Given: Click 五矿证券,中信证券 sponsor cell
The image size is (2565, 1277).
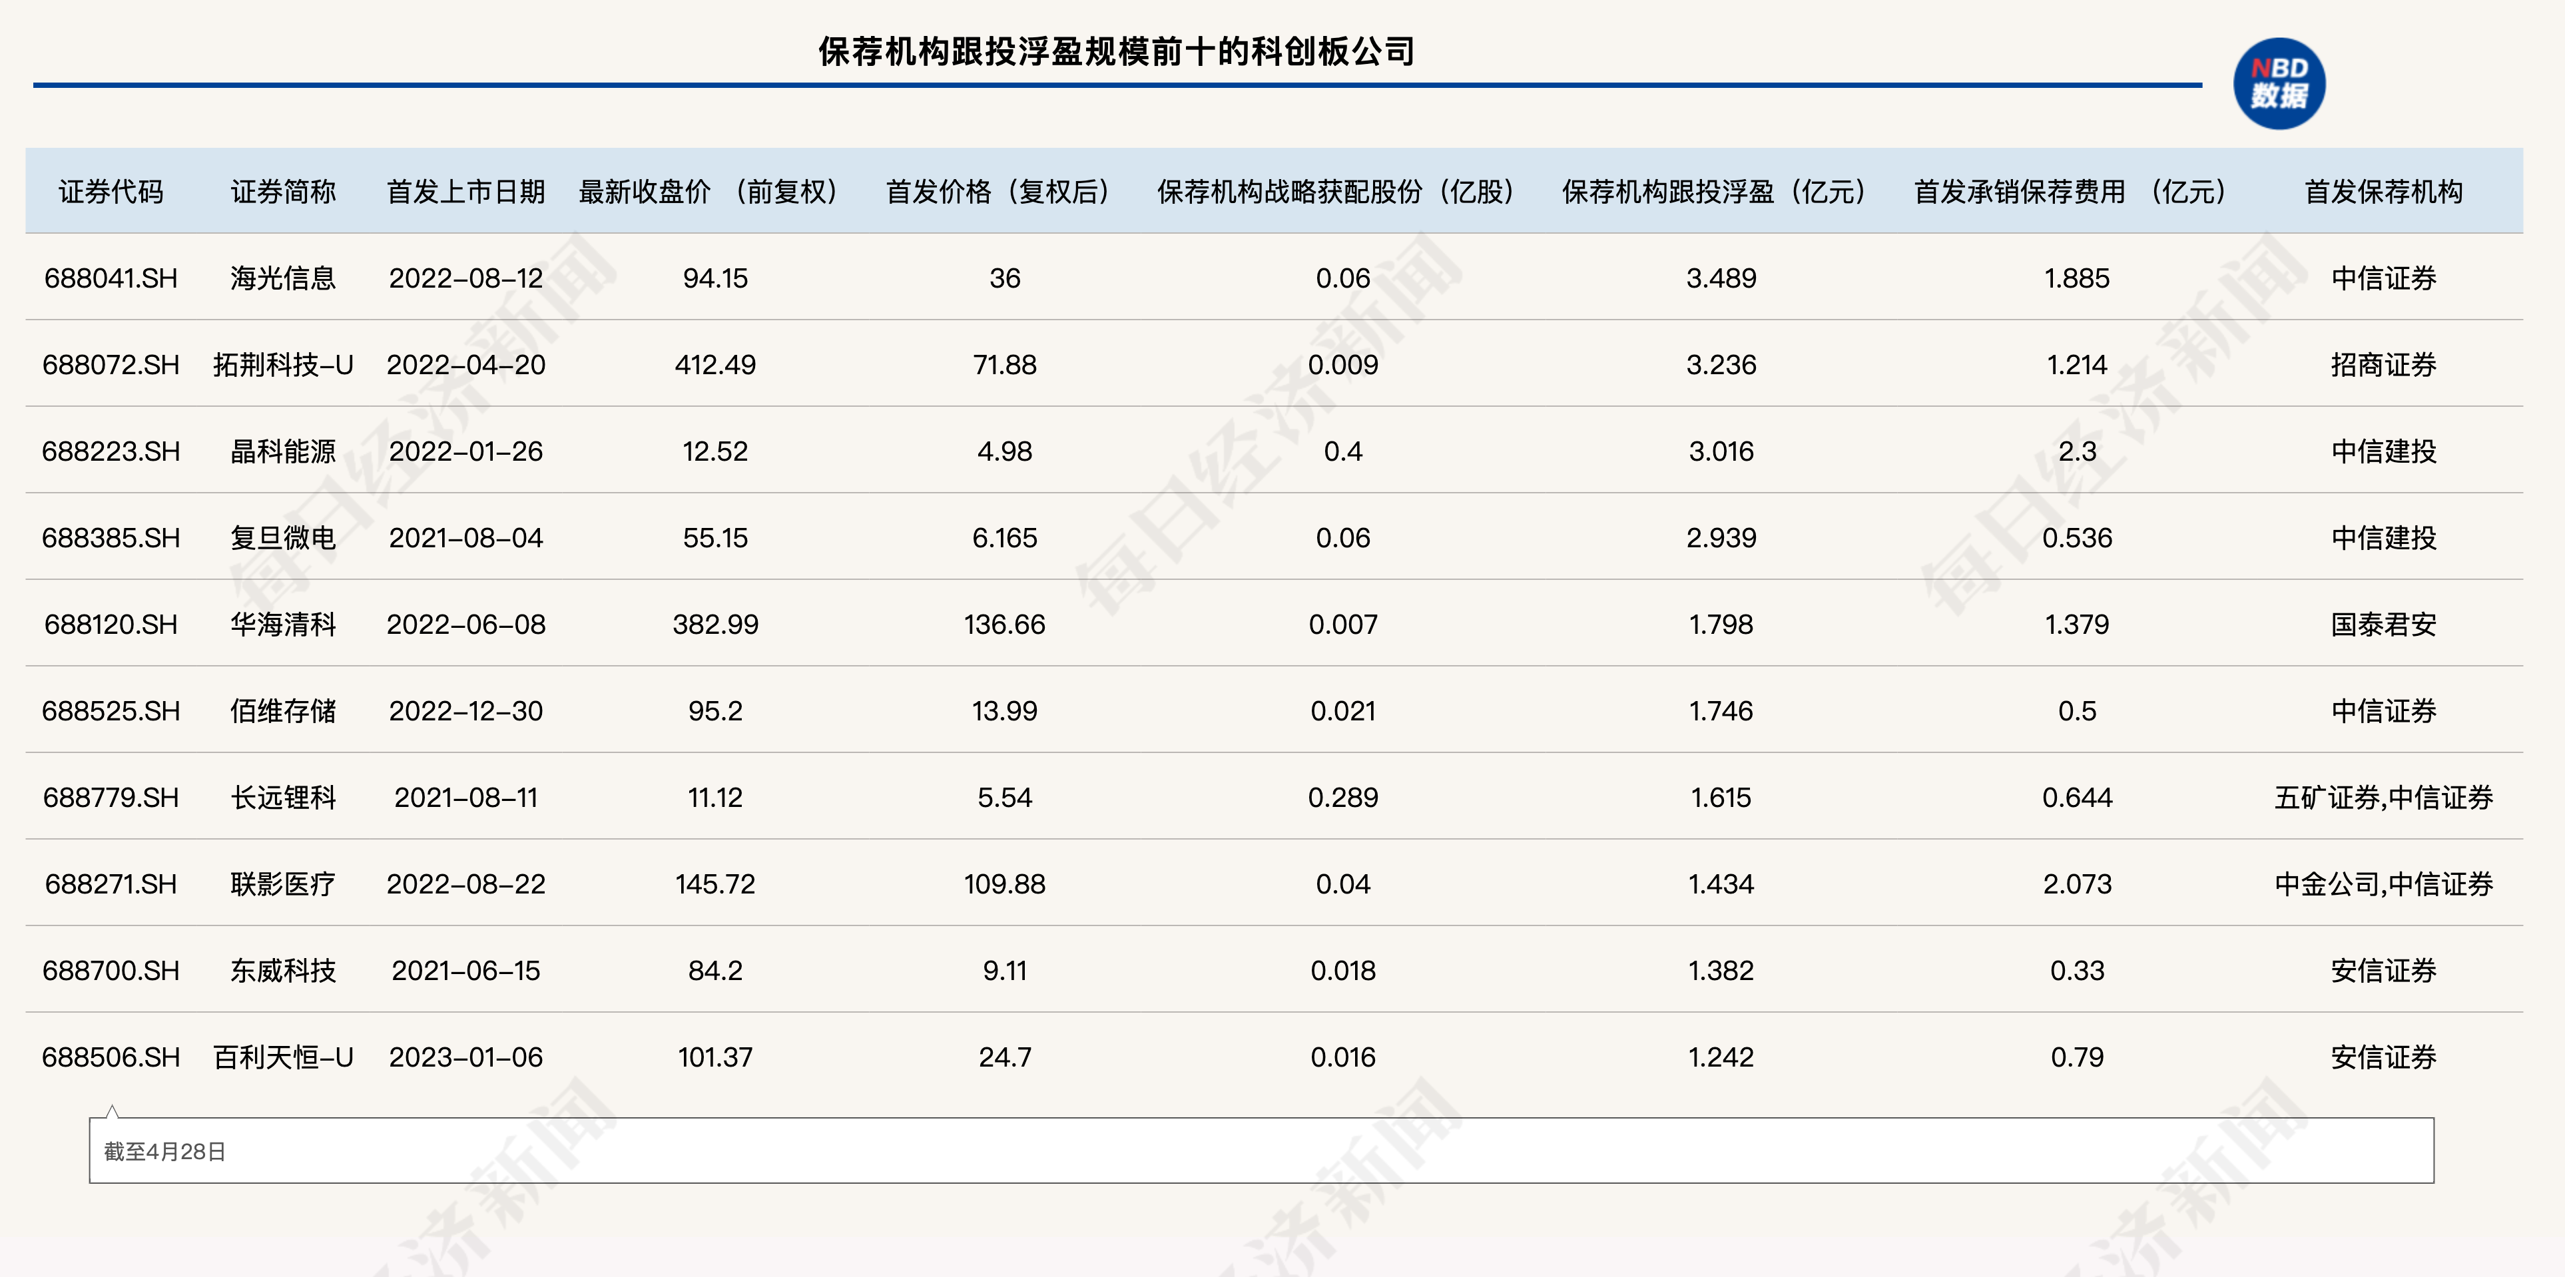Looking at the screenshot, I should pyautogui.click(x=2383, y=797).
